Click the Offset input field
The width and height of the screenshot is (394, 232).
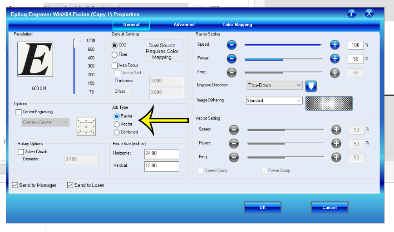(x=167, y=92)
